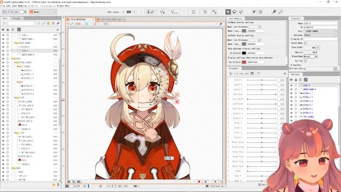The image size is (341, 192).
Task: Open the Part dropdown in Inspector
Action: (x=320, y=31)
